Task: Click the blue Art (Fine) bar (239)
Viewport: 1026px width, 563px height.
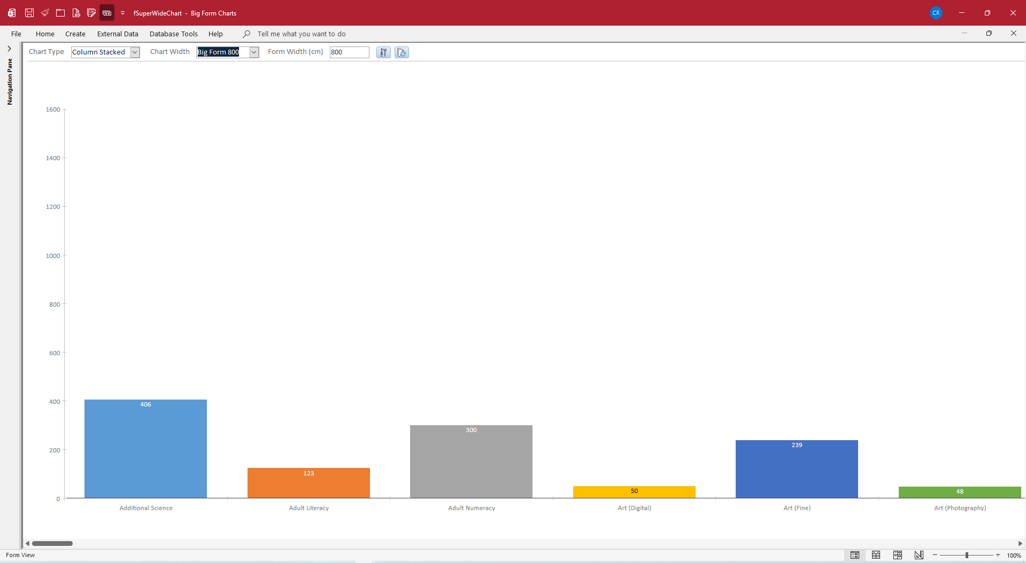Action: pyautogui.click(x=797, y=469)
